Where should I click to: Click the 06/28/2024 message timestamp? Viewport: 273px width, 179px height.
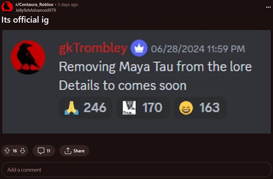point(198,49)
